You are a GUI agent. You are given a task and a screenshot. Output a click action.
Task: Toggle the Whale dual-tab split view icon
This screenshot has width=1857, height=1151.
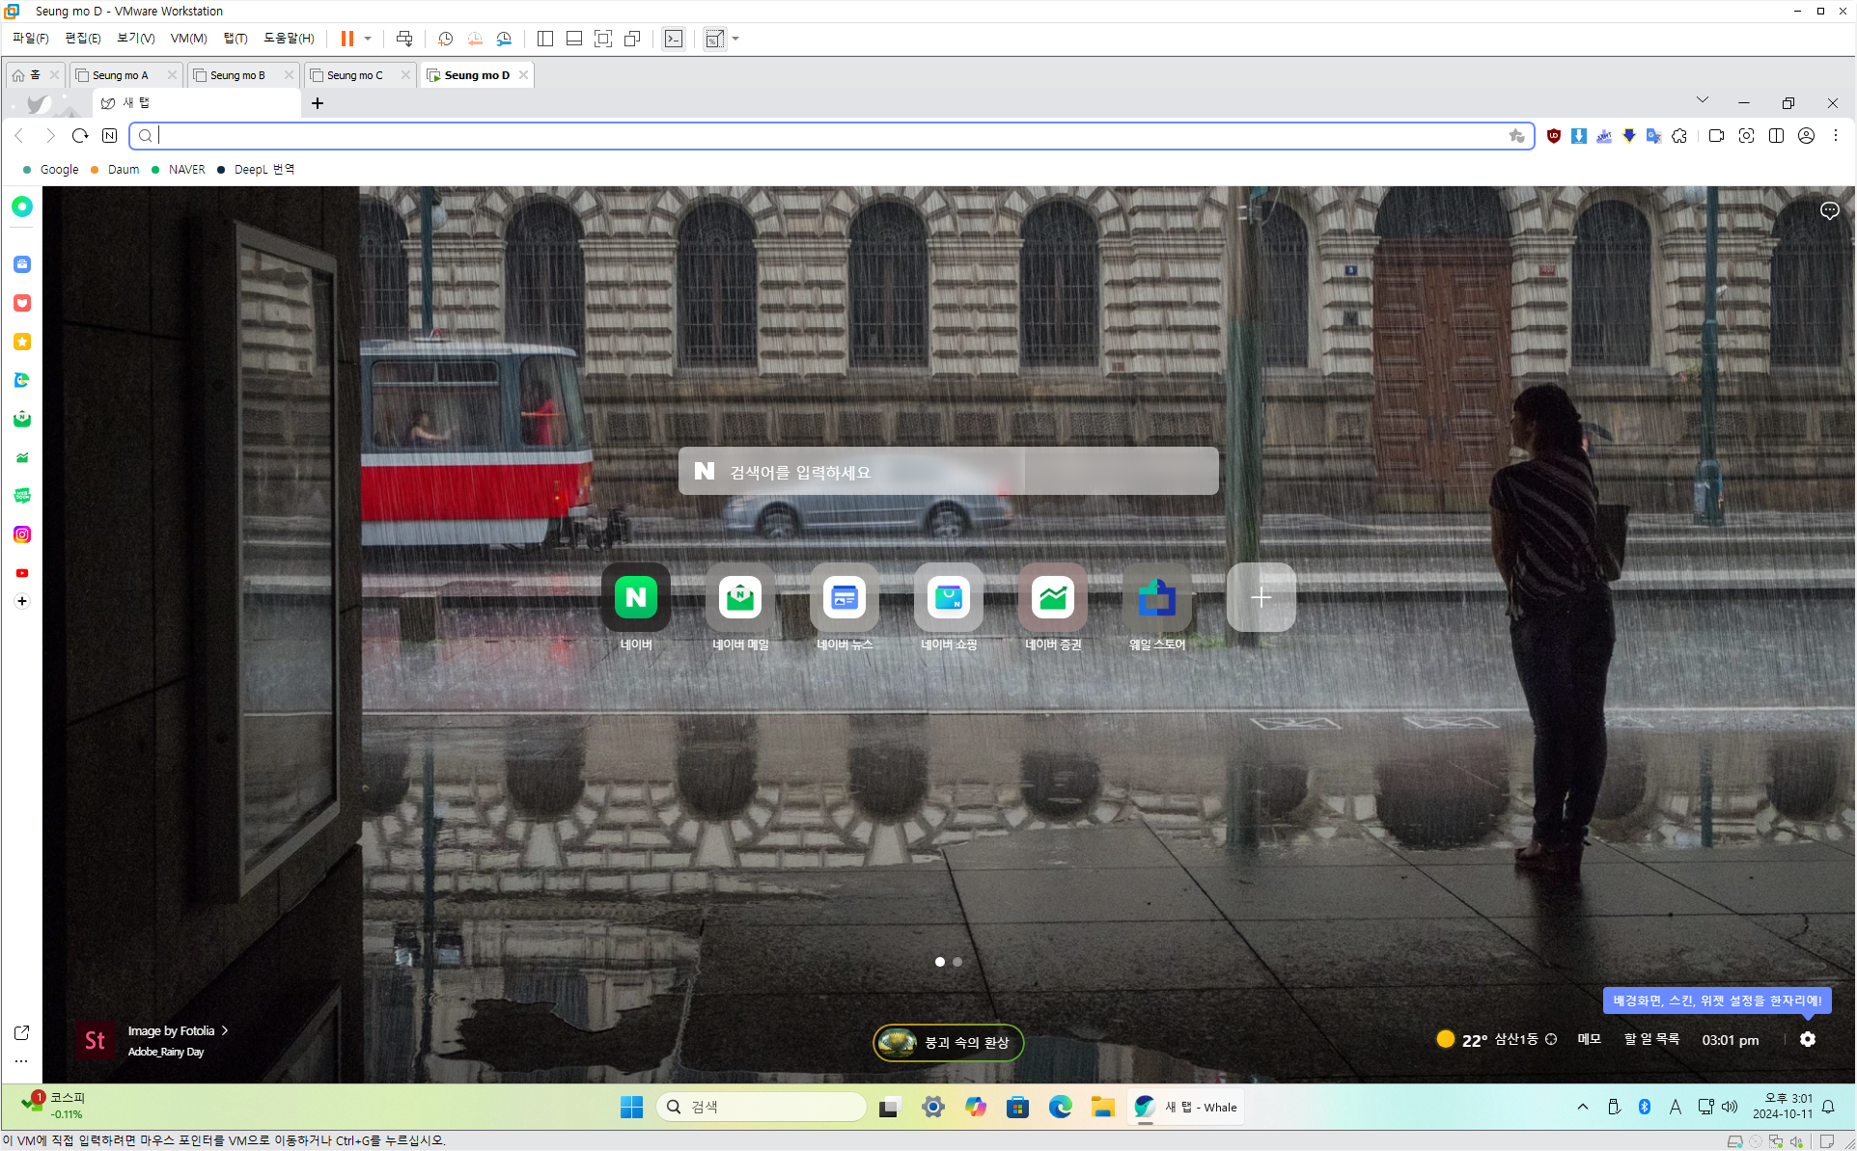[x=1776, y=136]
